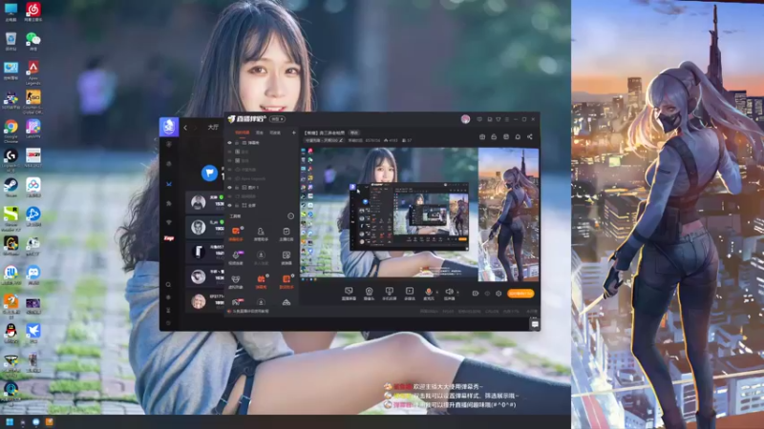Open the NetEase Cloud Music desktop shortcut
This screenshot has height=429, width=764.
tap(33, 11)
